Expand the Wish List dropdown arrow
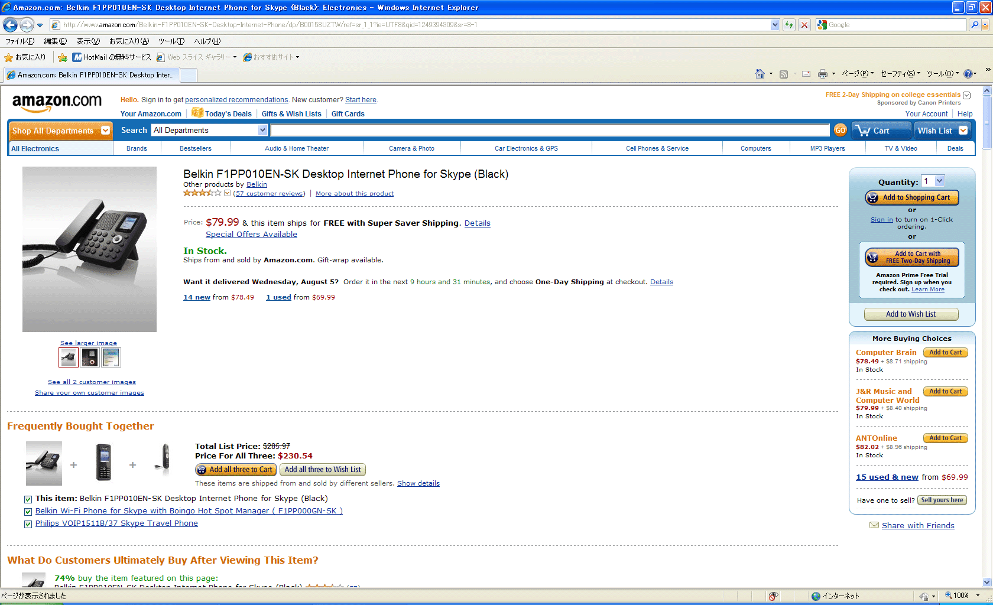This screenshot has height=605, width=993. 963,131
